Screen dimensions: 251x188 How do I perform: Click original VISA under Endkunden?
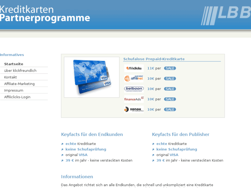coord(76,155)
